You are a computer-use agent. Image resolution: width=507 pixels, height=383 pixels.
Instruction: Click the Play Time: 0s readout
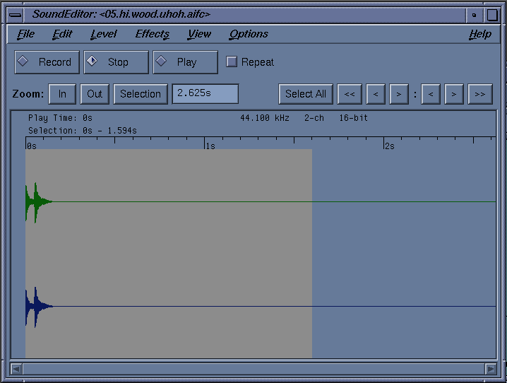click(x=60, y=118)
